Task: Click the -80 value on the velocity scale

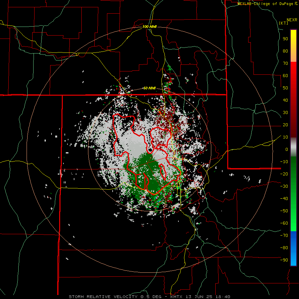Action: pyautogui.click(x=284, y=248)
